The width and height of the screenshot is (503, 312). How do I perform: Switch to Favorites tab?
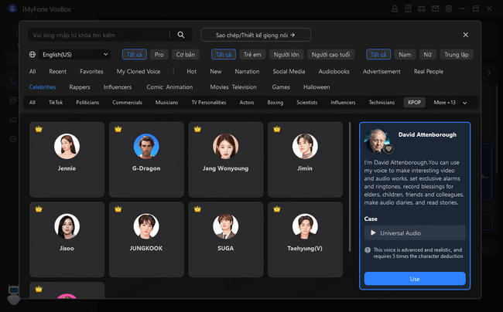pos(91,71)
